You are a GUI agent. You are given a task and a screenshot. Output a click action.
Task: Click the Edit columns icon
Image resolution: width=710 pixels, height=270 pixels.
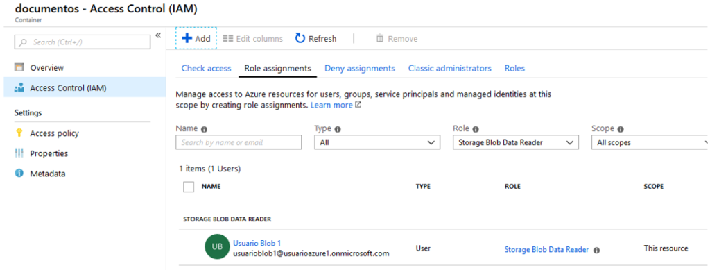click(x=227, y=38)
